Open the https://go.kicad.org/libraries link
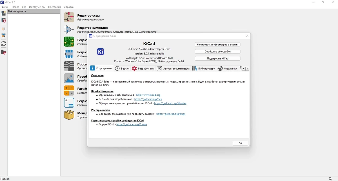The width and height of the screenshot is (338, 181). pos(170,104)
